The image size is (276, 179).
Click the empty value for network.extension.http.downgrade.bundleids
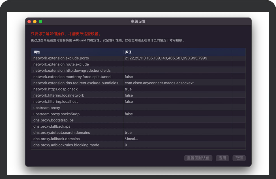[177, 71]
